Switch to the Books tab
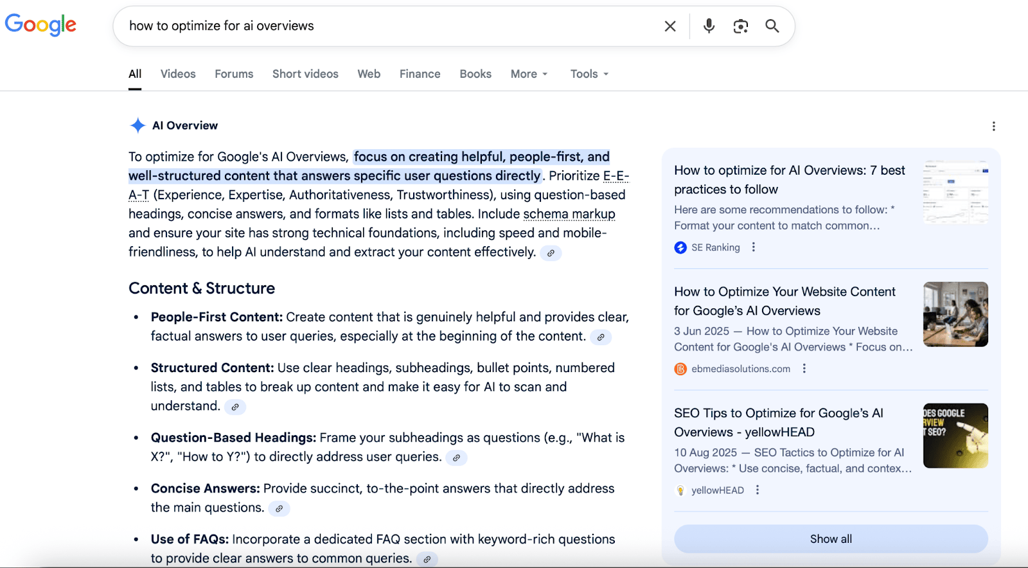The width and height of the screenshot is (1028, 568). point(475,74)
